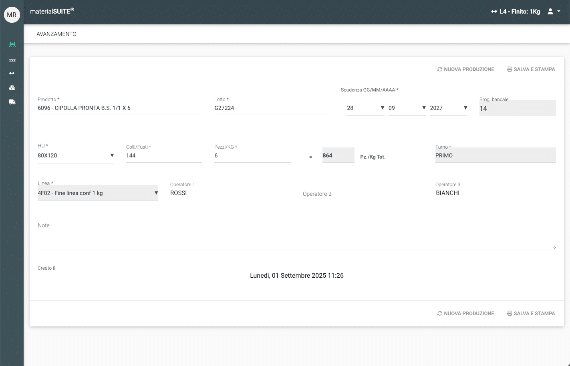Viewport: 570px width, 366px height.
Task: Click the double-arrow icon in sidebar
Action: [12, 74]
